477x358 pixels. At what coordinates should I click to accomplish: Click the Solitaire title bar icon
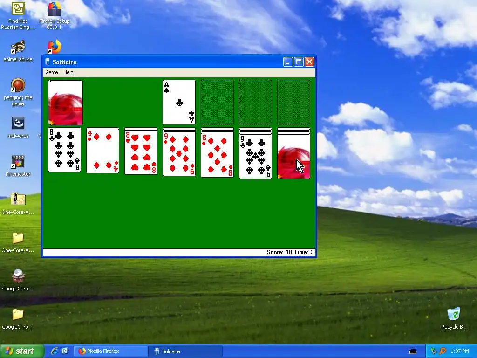(47, 62)
